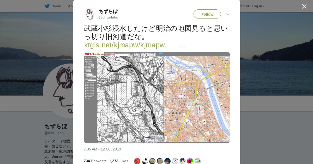Open the tweet timestamp 12 Oct 2019
Image resolution: width=313 pixels, height=164 pixels.
[102, 149]
